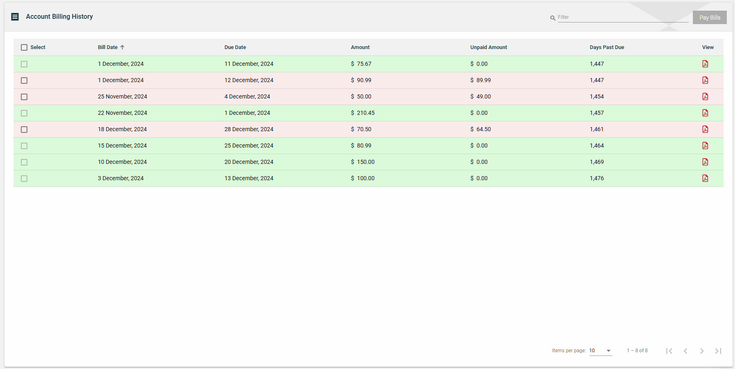Click the Pay Bills button

pos(710,17)
